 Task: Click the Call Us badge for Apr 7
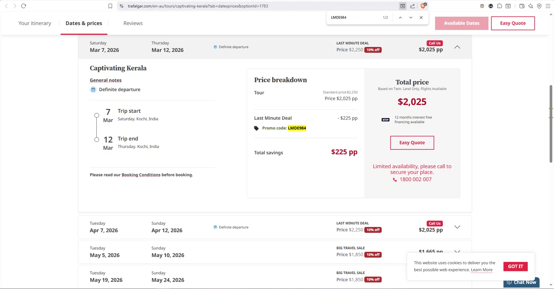pos(435,223)
